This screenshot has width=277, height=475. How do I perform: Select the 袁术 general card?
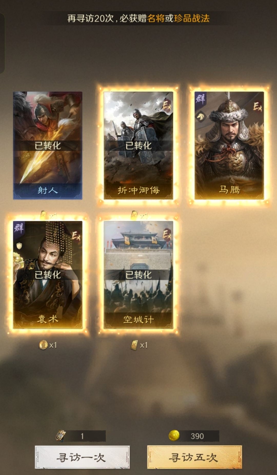coord(48,275)
